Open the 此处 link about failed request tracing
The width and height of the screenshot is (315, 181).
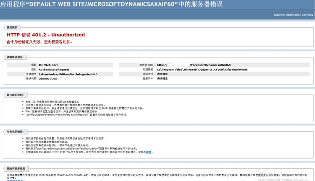(x=148, y=152)
